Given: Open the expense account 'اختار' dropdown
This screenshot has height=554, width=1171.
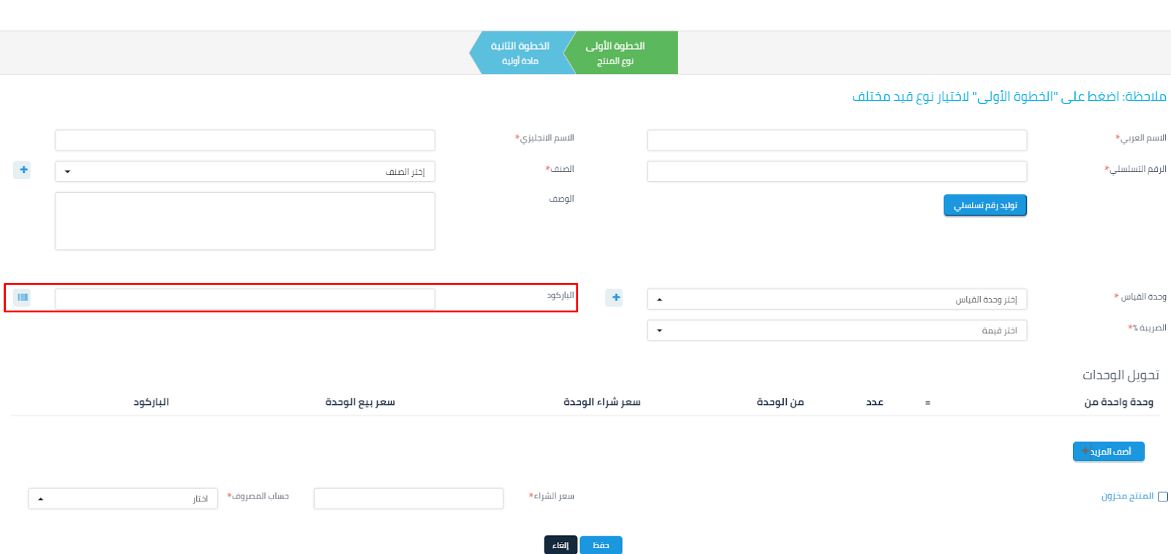Looking at the screenshot, I should [x=123, y=498].
